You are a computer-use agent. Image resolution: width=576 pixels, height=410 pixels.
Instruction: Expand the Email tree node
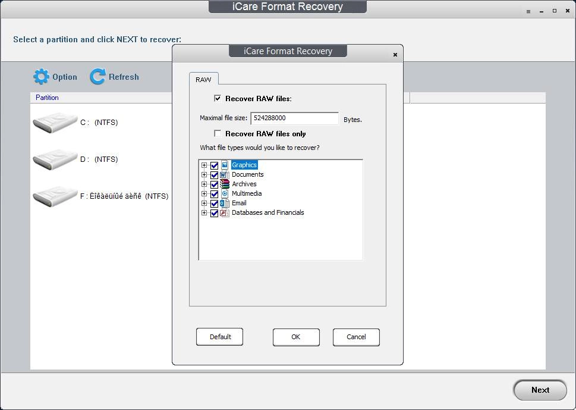pyautogui.click(x=204, y=204)
